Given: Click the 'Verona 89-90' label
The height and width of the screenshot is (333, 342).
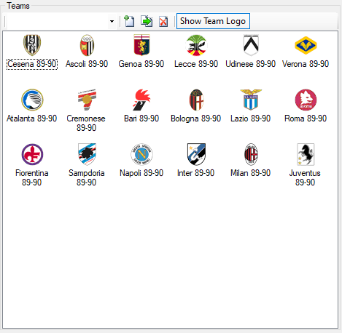Looking at the screenshot, I should (x=306, y=64).
